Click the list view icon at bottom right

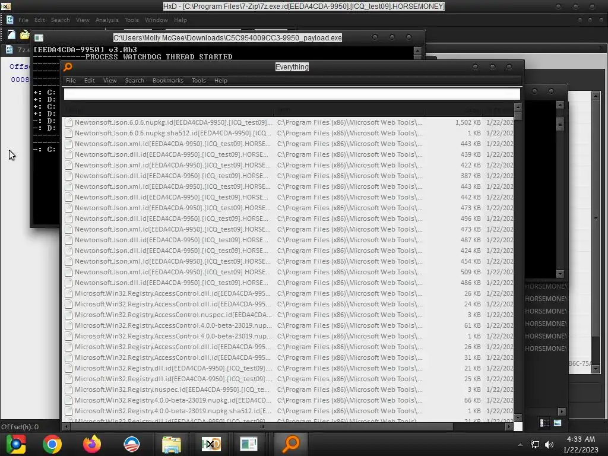pyautogui.click(x=544, y=423)
